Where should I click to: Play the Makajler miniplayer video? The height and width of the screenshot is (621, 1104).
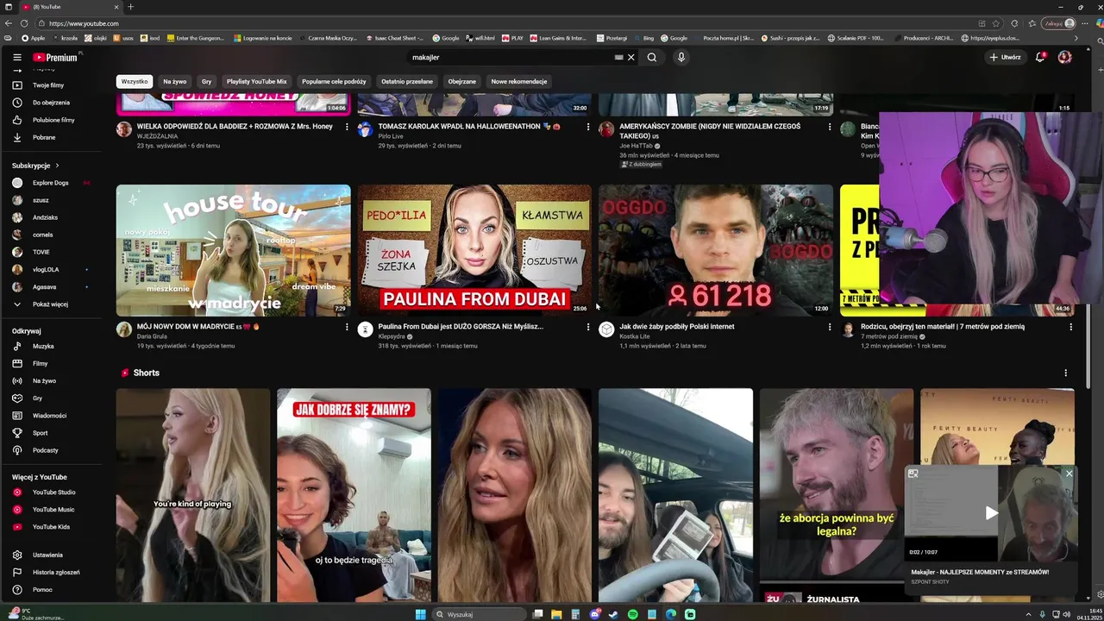coord(991,513)
